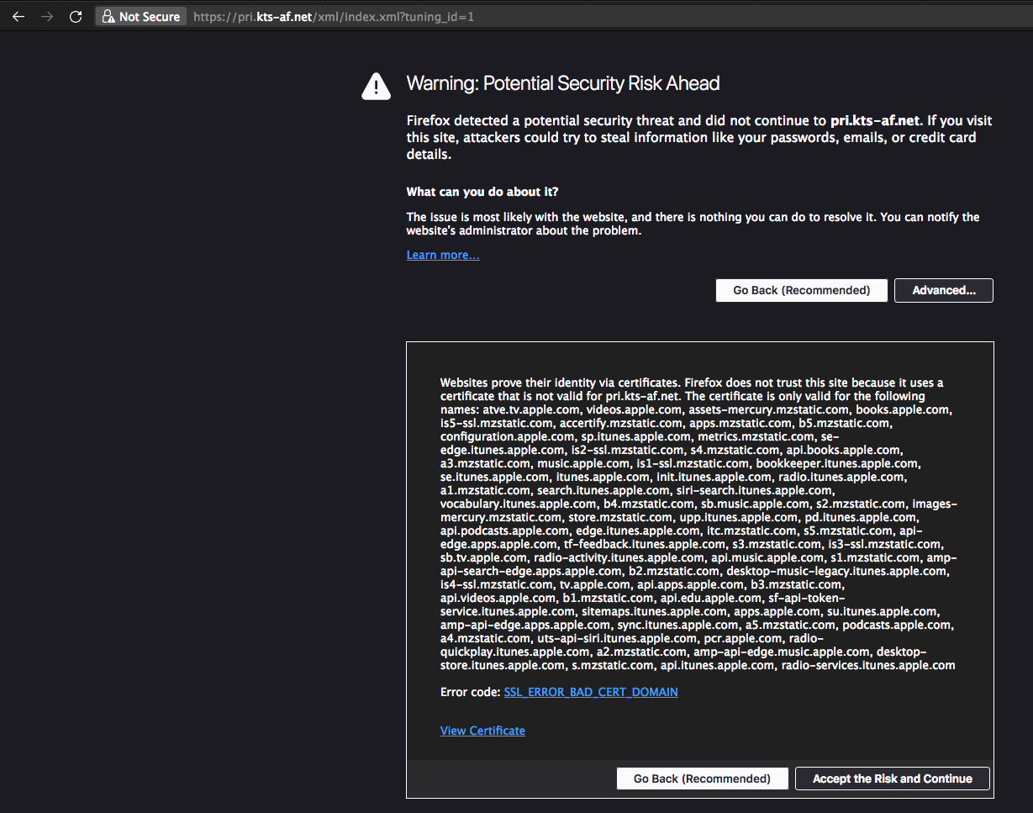The image size is (1033, 813).
Task: Toggle the Advanced... details button
Action: coord(943,290)
